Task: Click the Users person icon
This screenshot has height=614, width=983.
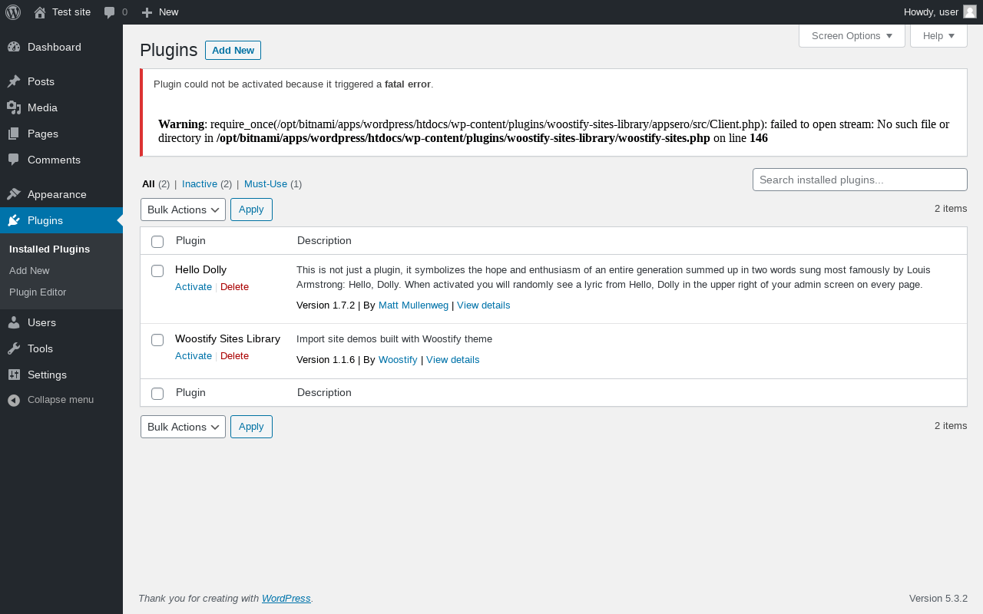Action: tap(14, 322)
